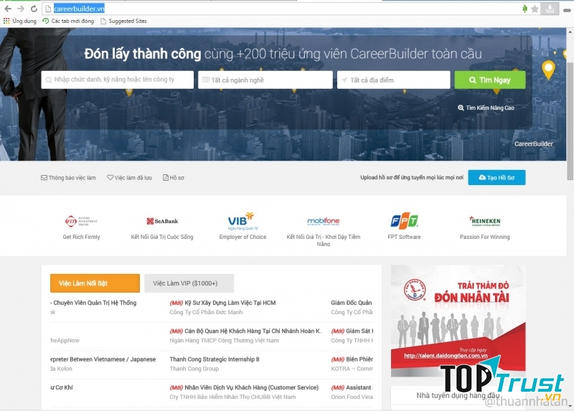The image size is (574, 411).
Task: Open Thông báo việc làm job alerts
Action: pos(68,177)
